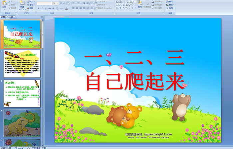Viewport: 233px width, 149px height.
Task: Select slide 3 thumbnail 活动目标
Action: 22,93
